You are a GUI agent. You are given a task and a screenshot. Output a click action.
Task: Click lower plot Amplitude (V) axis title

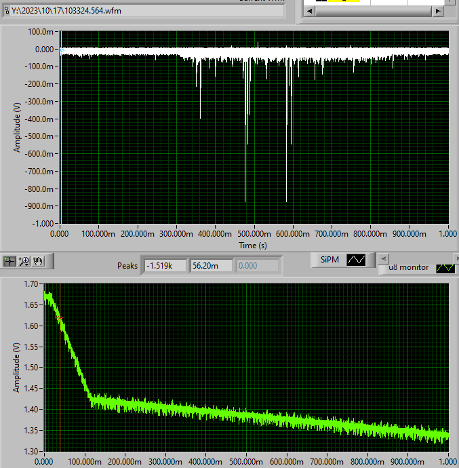16,368
